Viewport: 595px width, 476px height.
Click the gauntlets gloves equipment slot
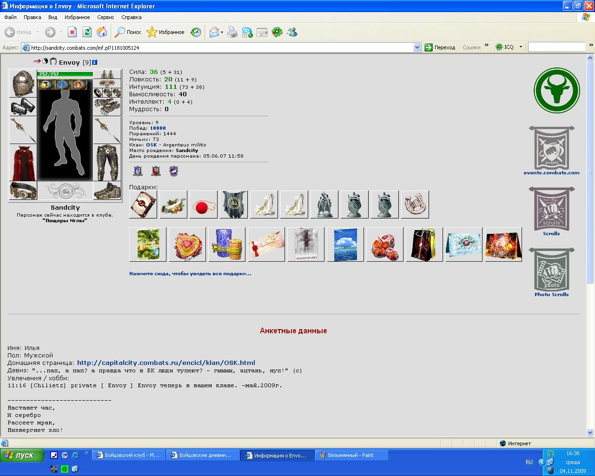click(x=107, y=106)
